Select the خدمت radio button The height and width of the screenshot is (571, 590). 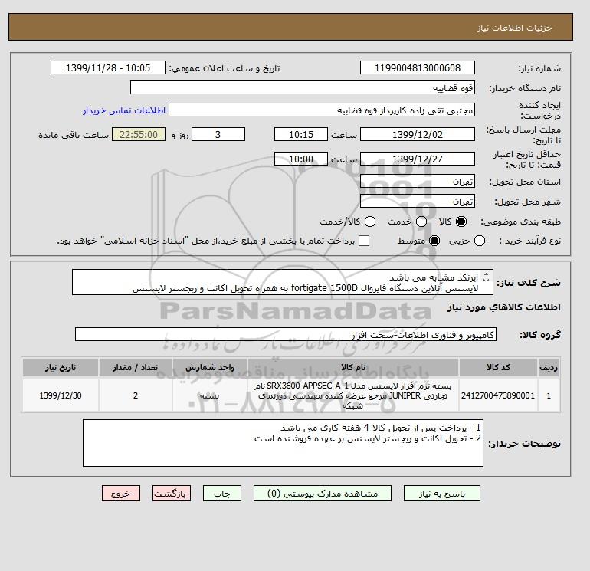421,222
